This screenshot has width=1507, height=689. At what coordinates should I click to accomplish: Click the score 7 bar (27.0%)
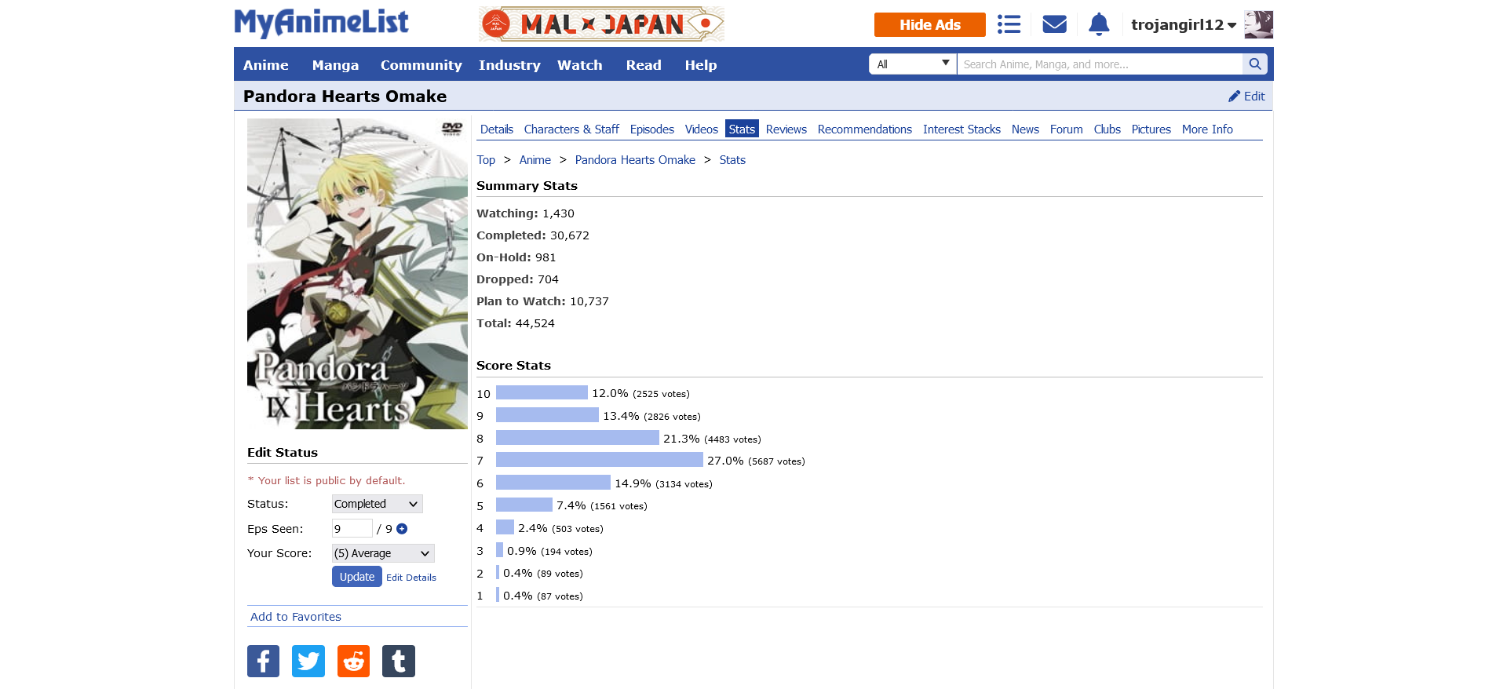pyautogui.click(x=600, y=460)
